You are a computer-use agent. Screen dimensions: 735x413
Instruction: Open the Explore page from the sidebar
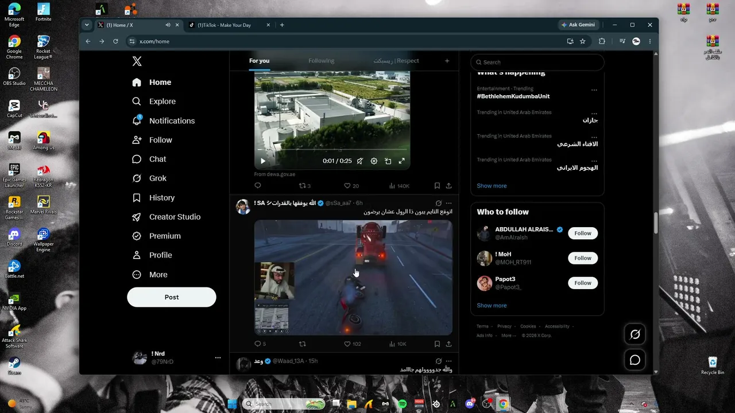point(154,102)
